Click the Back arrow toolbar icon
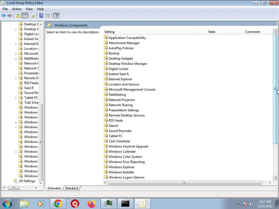 [4, 16]
